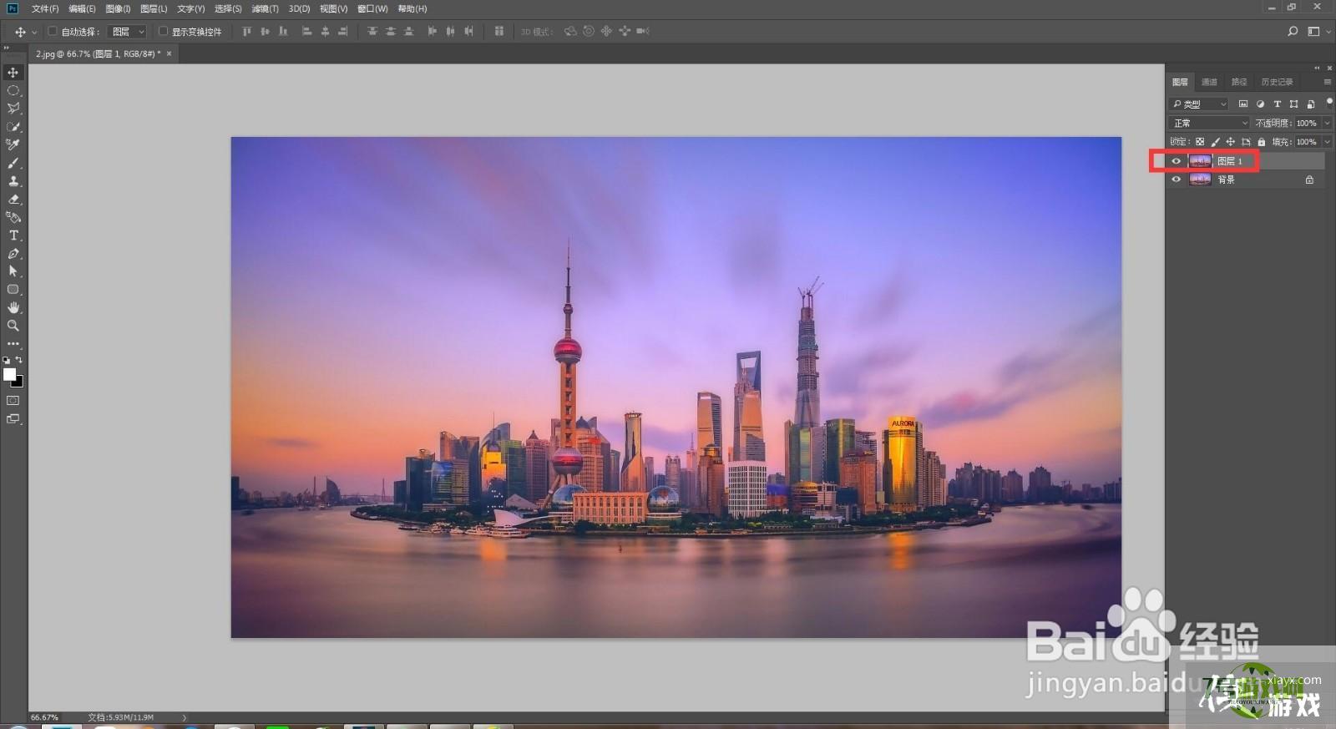The width and height of the screenshot is (1336, 729).
Task: Click lock position icon
Action: (1230, 142)
